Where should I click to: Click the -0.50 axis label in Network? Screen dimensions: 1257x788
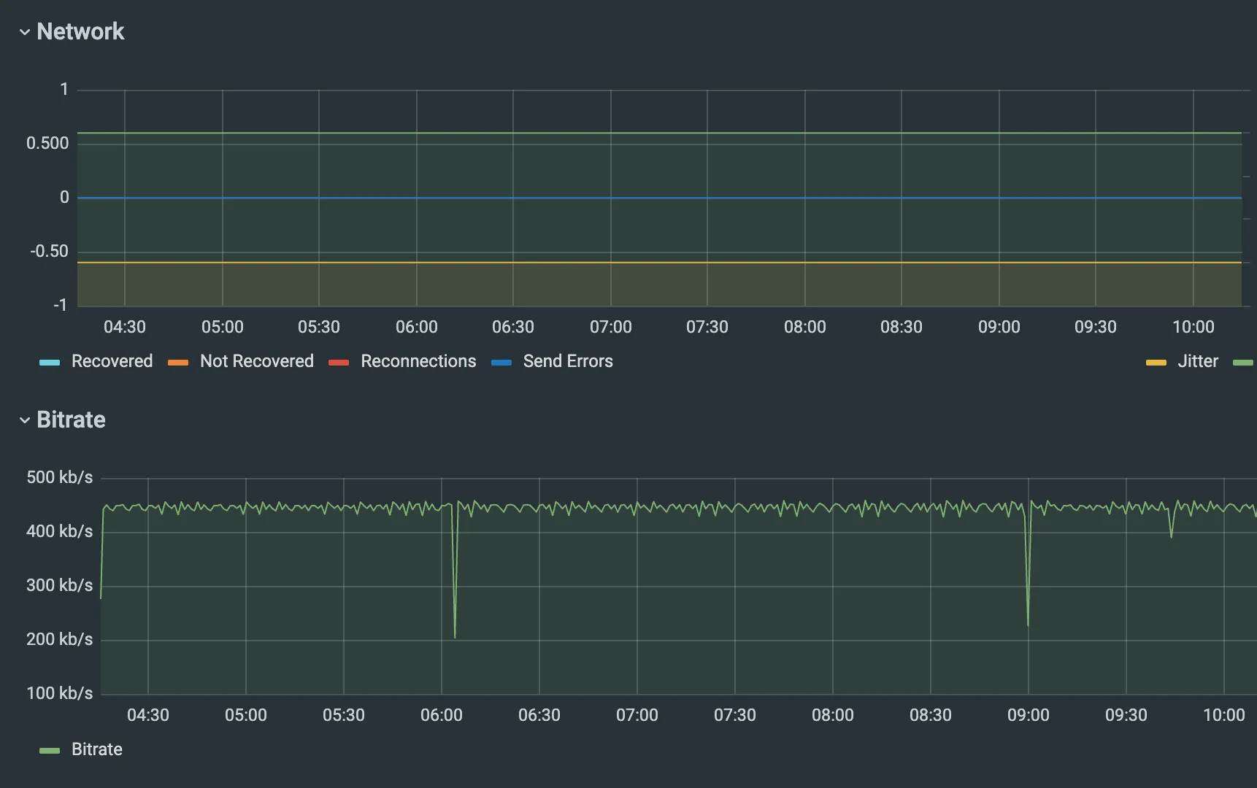(49, 251)
